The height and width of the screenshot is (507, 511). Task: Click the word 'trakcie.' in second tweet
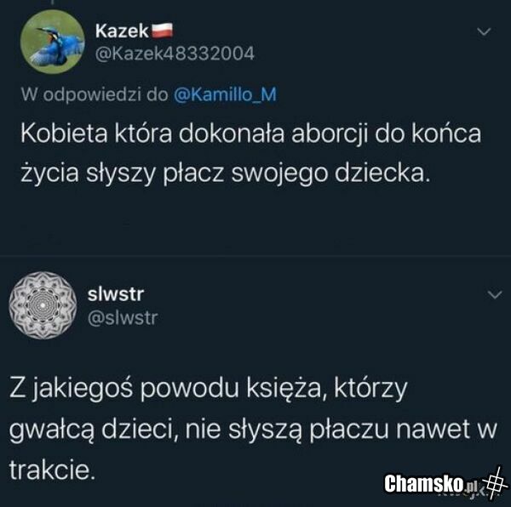(52, 470)
